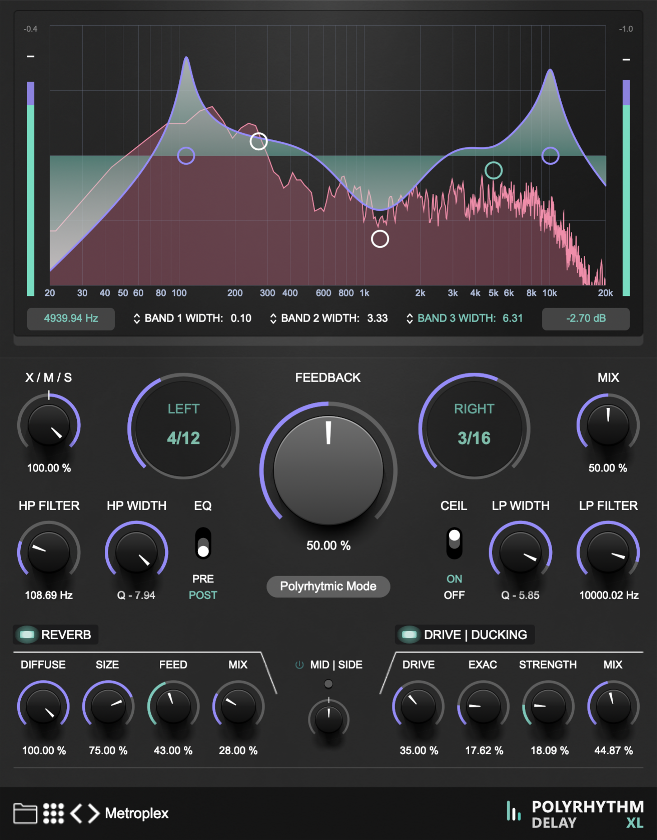Click the RIGHT 3/16 delay time dial
657x840 pixels.
[474, 426]
